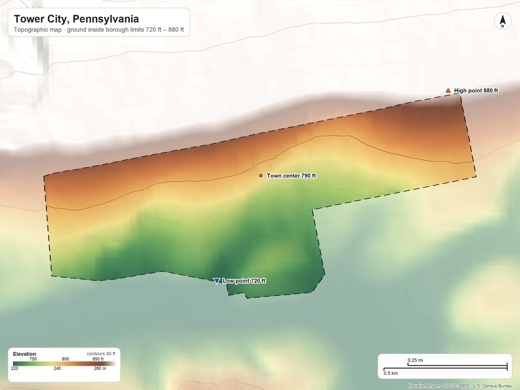Click the 'Elevation' legend heading
520x390 pixels.
tap(25, 354)
